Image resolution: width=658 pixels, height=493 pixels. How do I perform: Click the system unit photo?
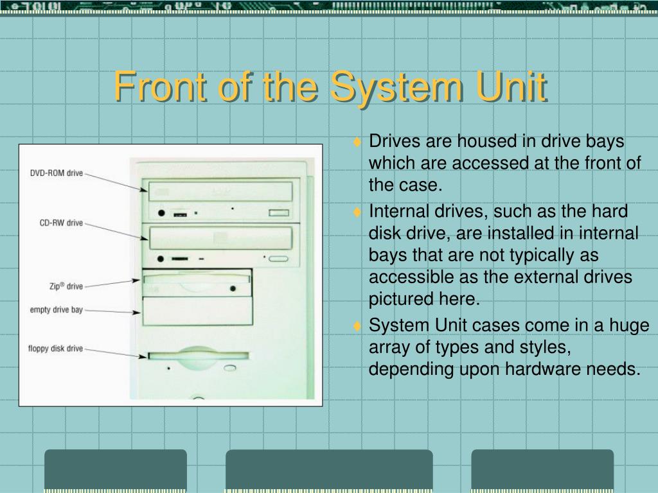[x=222, y=279]
